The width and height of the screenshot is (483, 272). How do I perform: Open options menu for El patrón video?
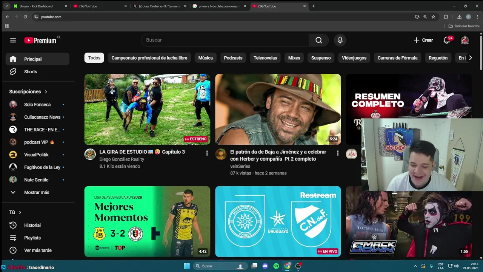(338, 153)
